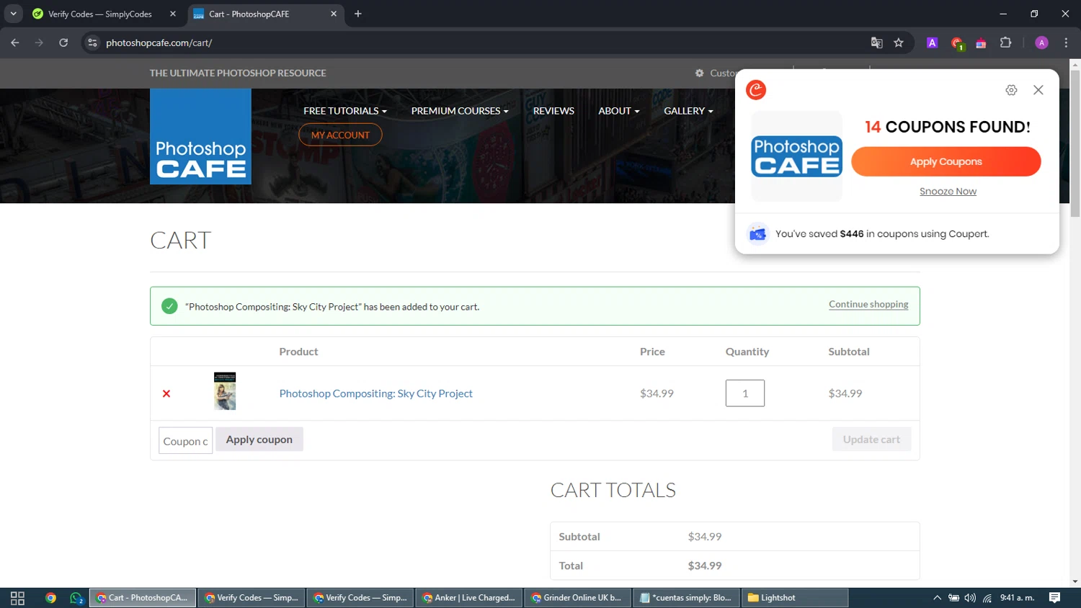Open WhatsApp taskbar icon
This screenshot has height=608, width=1081.
[x=76, y=598]
